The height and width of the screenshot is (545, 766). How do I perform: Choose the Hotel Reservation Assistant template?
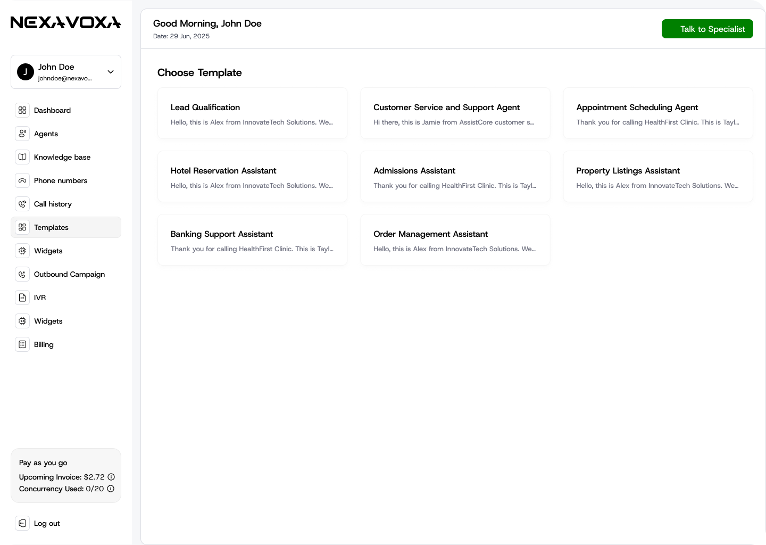click(252, 177)
